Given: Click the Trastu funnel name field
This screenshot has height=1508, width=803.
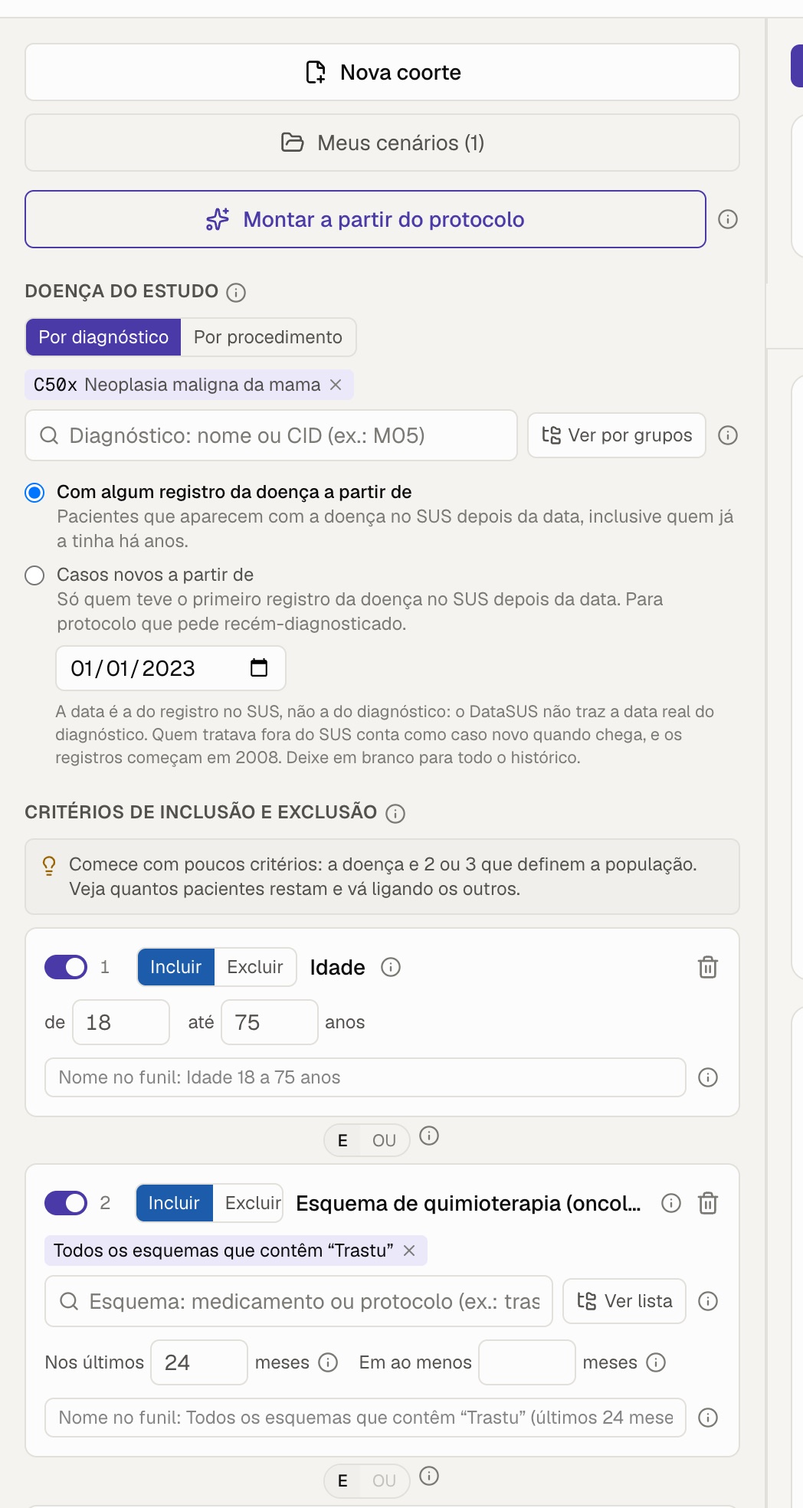Looking at the screenshot, I should [x=365, y=1418].
